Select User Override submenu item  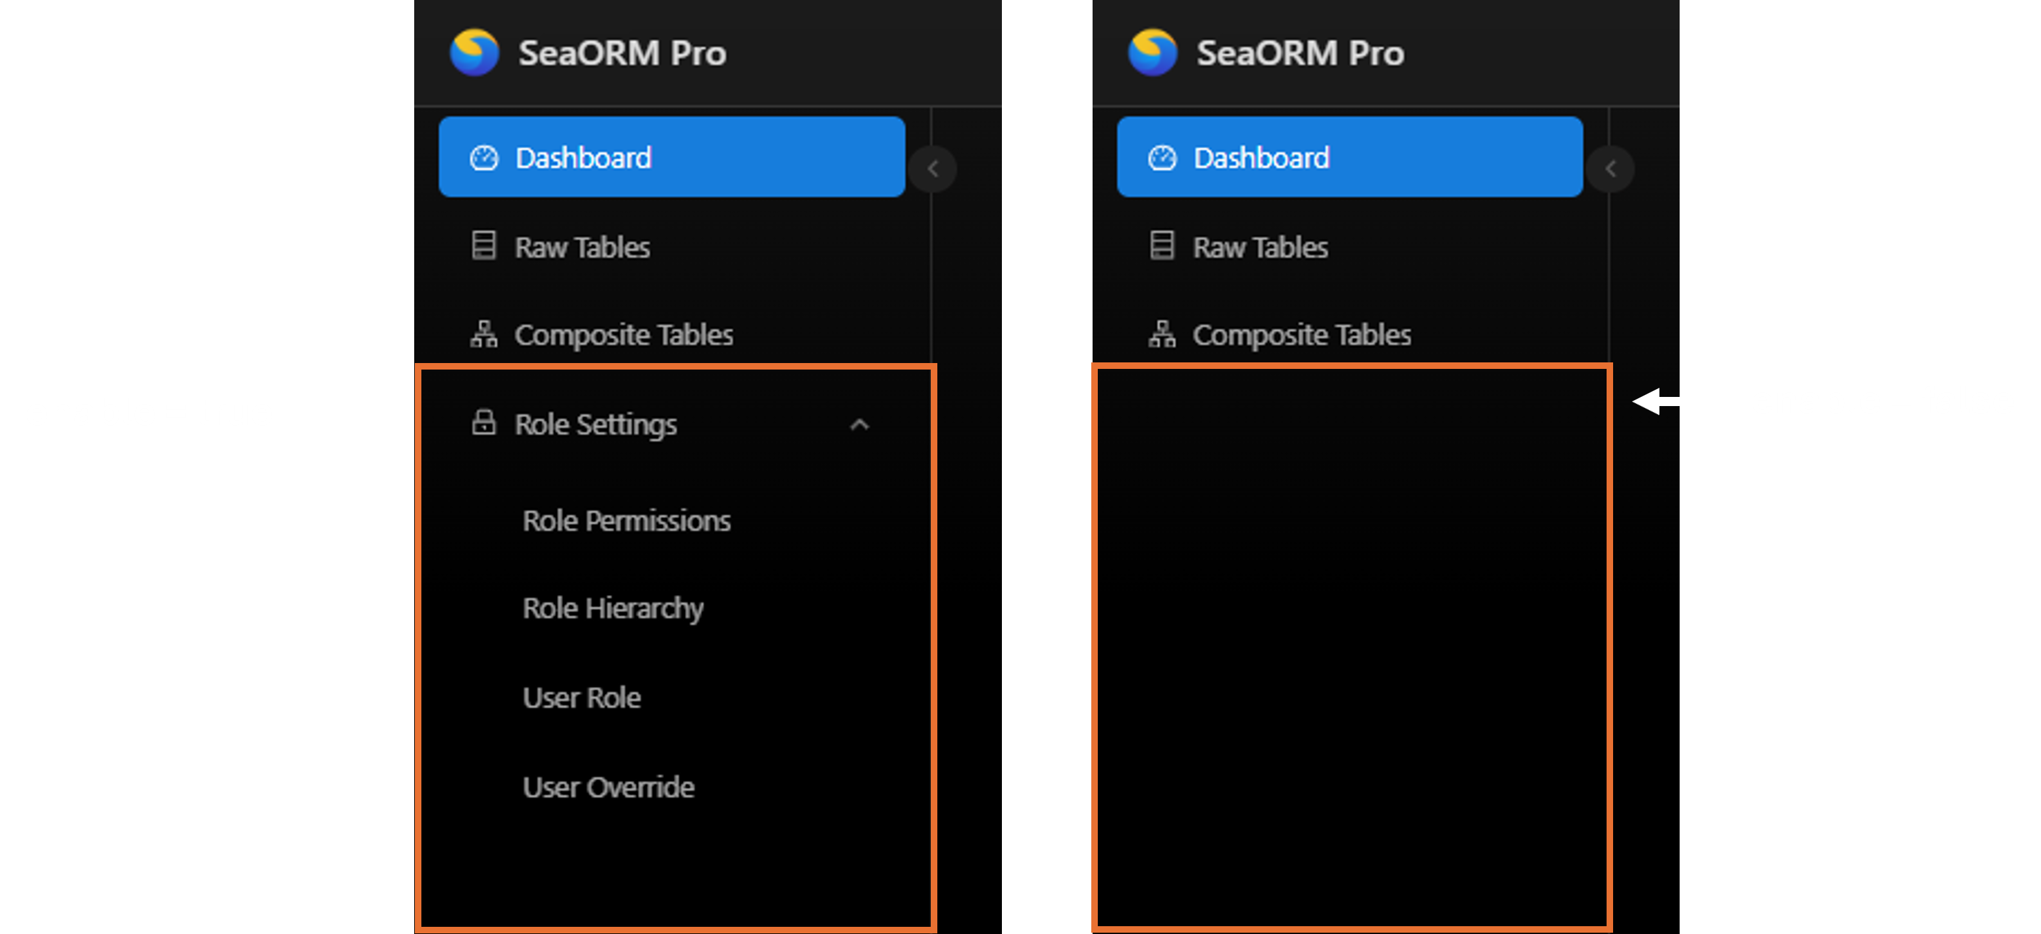click(x=608, y=787)
